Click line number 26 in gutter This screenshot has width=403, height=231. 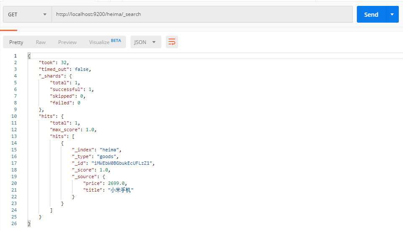point(14,223)
